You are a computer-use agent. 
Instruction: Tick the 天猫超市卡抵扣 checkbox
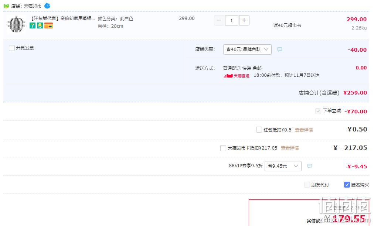[x=223, y=148]
